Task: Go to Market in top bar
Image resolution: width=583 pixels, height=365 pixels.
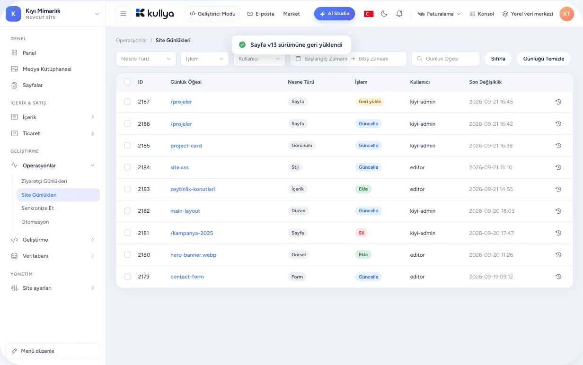Action: point(291,14)
